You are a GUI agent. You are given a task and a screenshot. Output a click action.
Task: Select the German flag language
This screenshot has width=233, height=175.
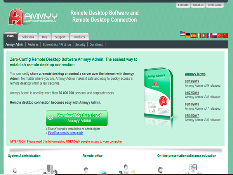coord(188,35)
